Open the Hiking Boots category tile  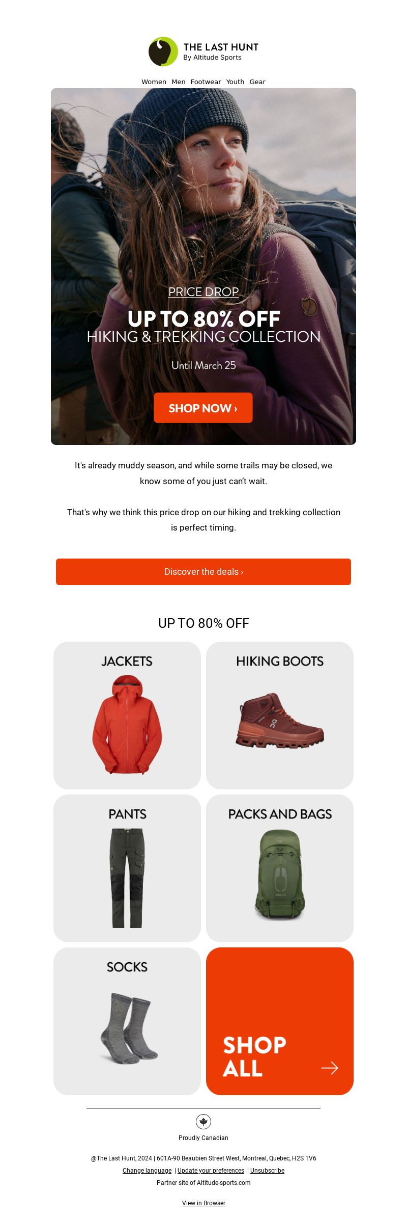click(280, 716)
